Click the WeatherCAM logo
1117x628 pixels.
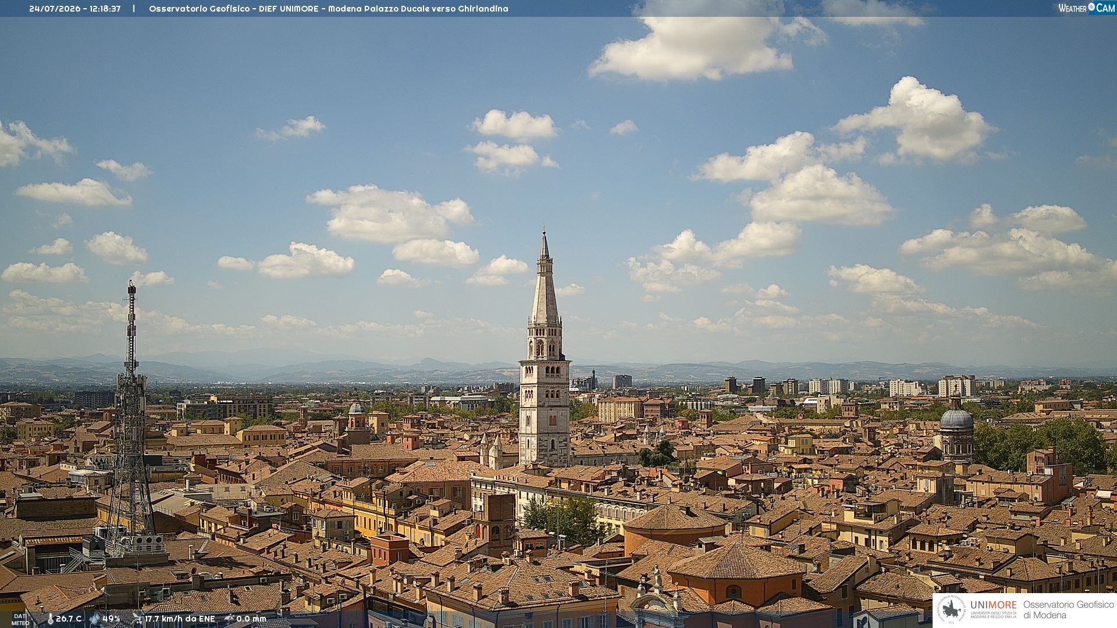coord(1086,8)
